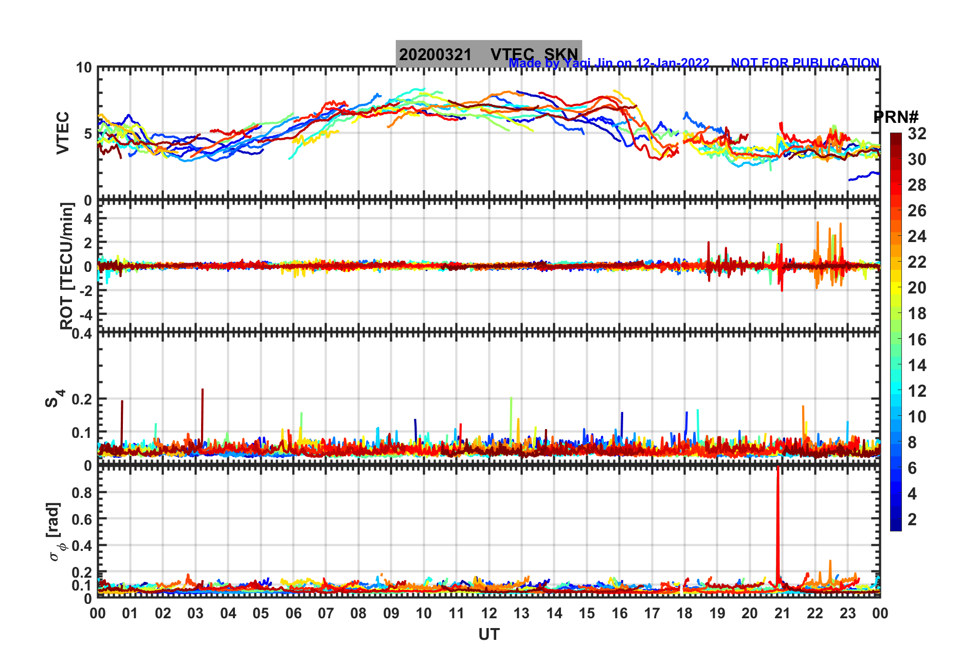
Task: Select colorbar tick label 18
Action: click(917, 313)
